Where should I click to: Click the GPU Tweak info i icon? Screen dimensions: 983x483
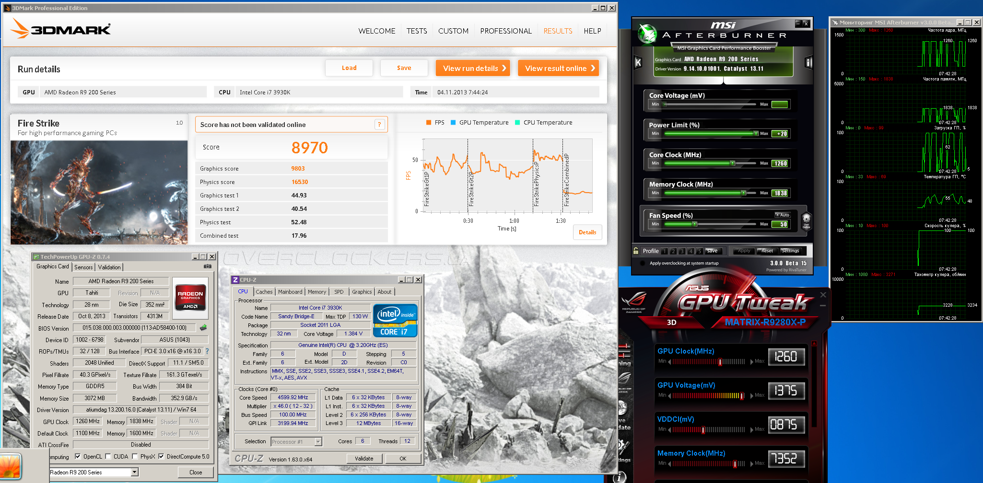click(620, 477)
